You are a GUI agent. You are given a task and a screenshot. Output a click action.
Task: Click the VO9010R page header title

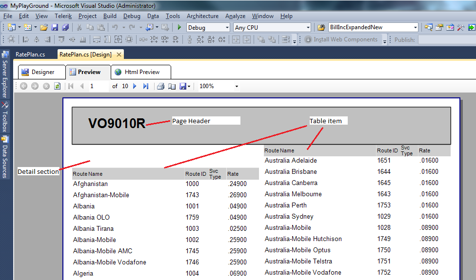coord(117,123)
